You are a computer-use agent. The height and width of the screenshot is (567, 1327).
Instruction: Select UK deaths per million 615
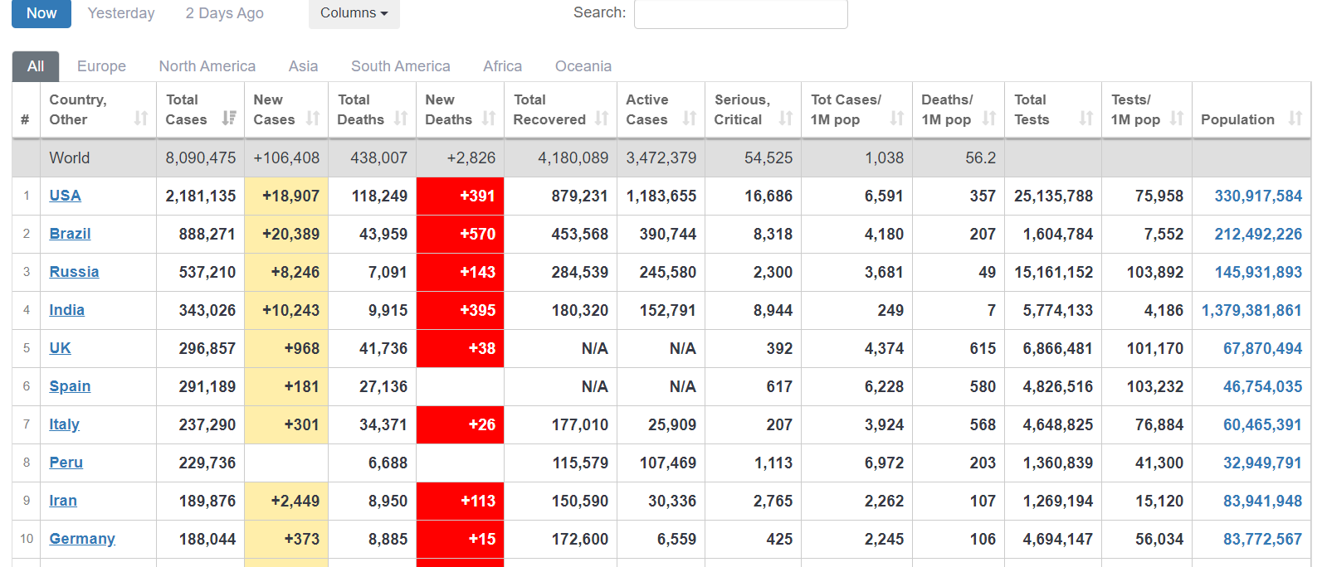click(983, 348)
